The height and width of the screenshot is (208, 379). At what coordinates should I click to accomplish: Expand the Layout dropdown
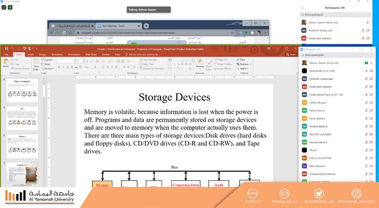47,60
